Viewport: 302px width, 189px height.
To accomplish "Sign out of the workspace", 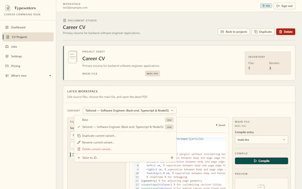I will (285, 6).
